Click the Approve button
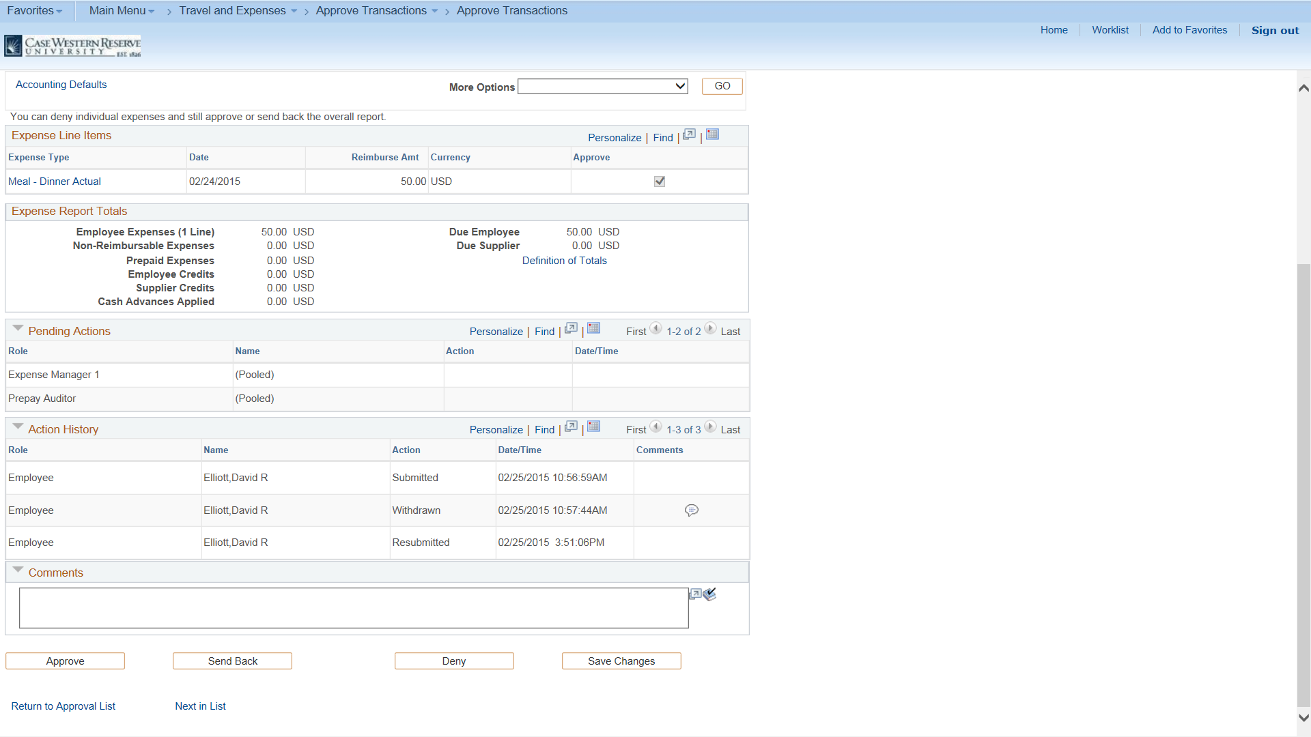 pos(65,661)
